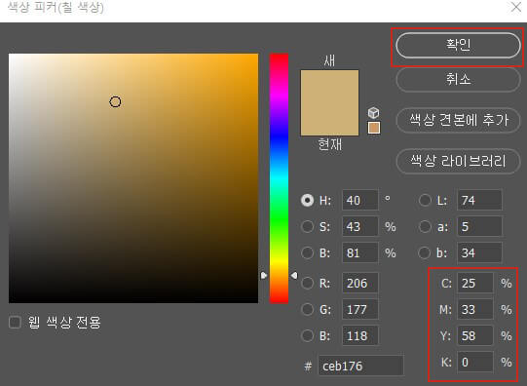This screenshot has width=527, height=386.
Task: Select the G green radio button
Action: (x=307, y=309)
